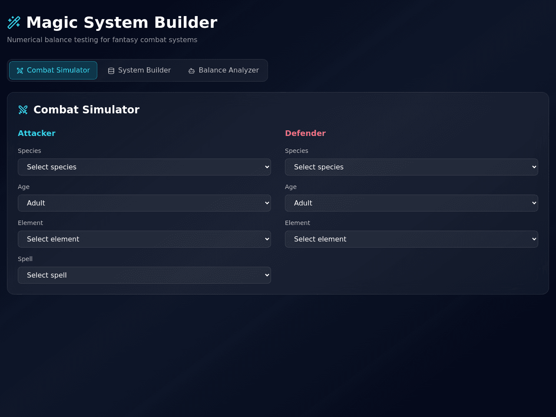Open the Balance Analyzer tab
Image resolution: width=556 pixels, height=417 pixels.
(x=224, y=70)
